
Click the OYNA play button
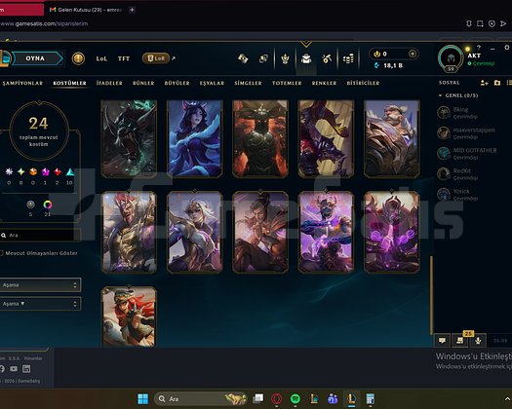tap(35, 58)
